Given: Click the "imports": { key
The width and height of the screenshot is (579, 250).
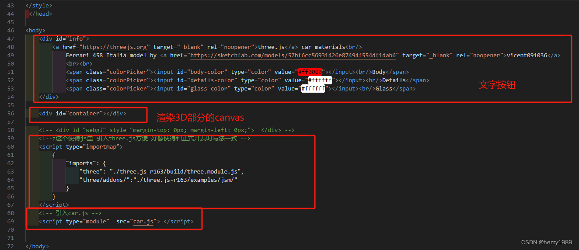Looking at the screenshot, I should pyautogui.click(x=86, y=163).
